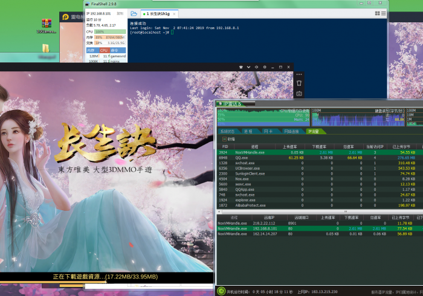The width and height of the screenshot is (423, 296).
Task: Open the WinRAR archive icon on desktop
Action: pyautogui.click(x=47, y=23)
